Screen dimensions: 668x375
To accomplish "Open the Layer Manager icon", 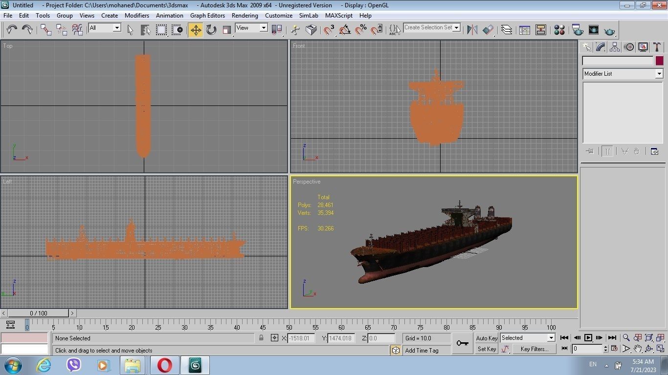I will coord(507,30).
